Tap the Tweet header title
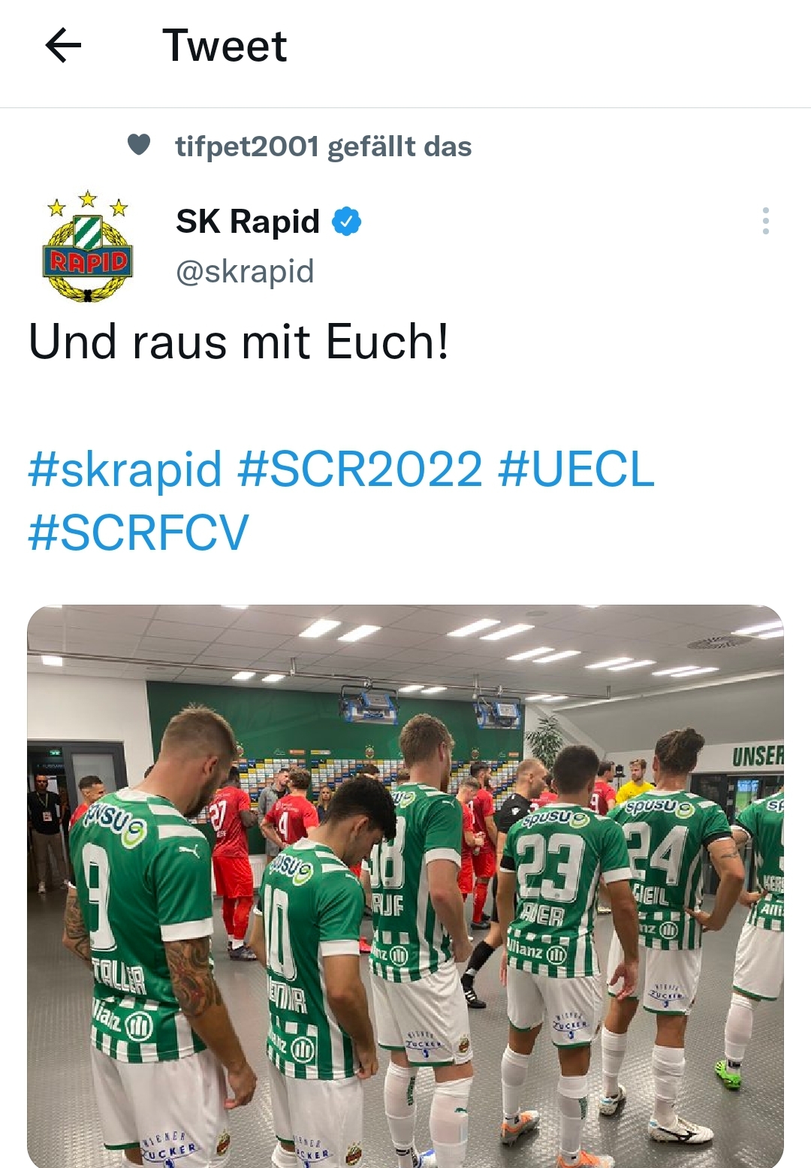 [x=225, y=46]
